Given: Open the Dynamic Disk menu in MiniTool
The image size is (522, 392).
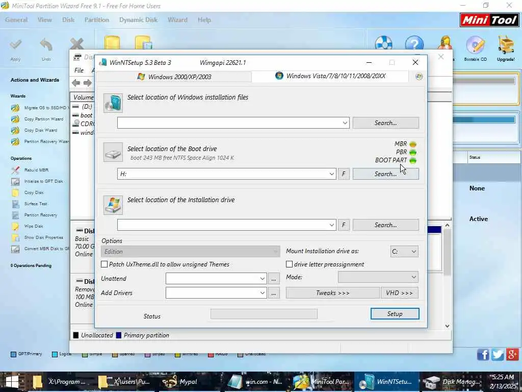Looking at the screenshot, I should (138, 20).
